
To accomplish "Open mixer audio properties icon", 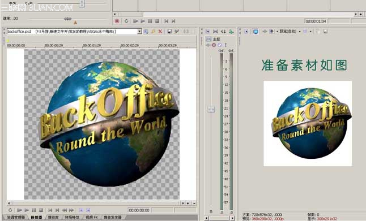I will [207, 32].
